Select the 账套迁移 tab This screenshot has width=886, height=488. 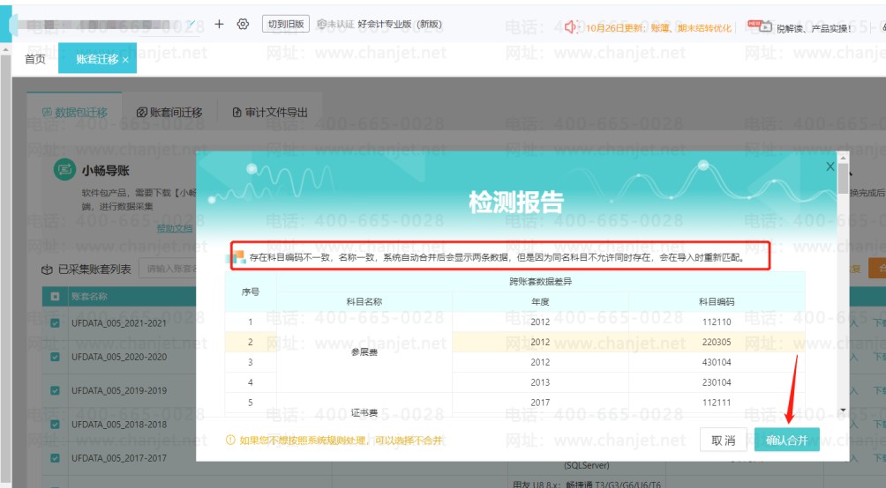[97, 59]
